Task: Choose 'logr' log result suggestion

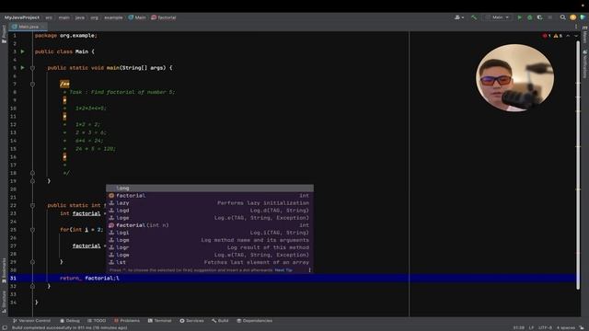Action: tap(210, 247)
